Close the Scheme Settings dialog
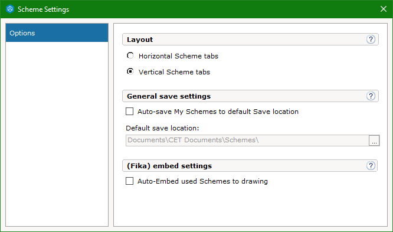393x232 pixels. click(383, 9)
